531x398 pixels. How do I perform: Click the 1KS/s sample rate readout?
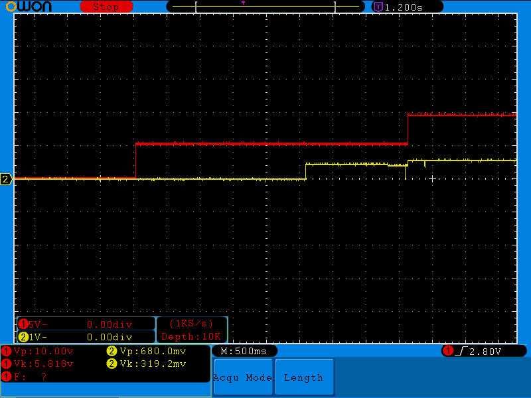(x=192, y=324)
